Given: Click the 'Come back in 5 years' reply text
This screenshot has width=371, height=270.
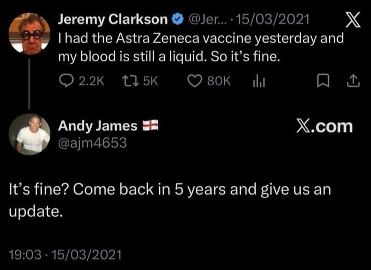Looking at the screenshot, I should 170,200.
